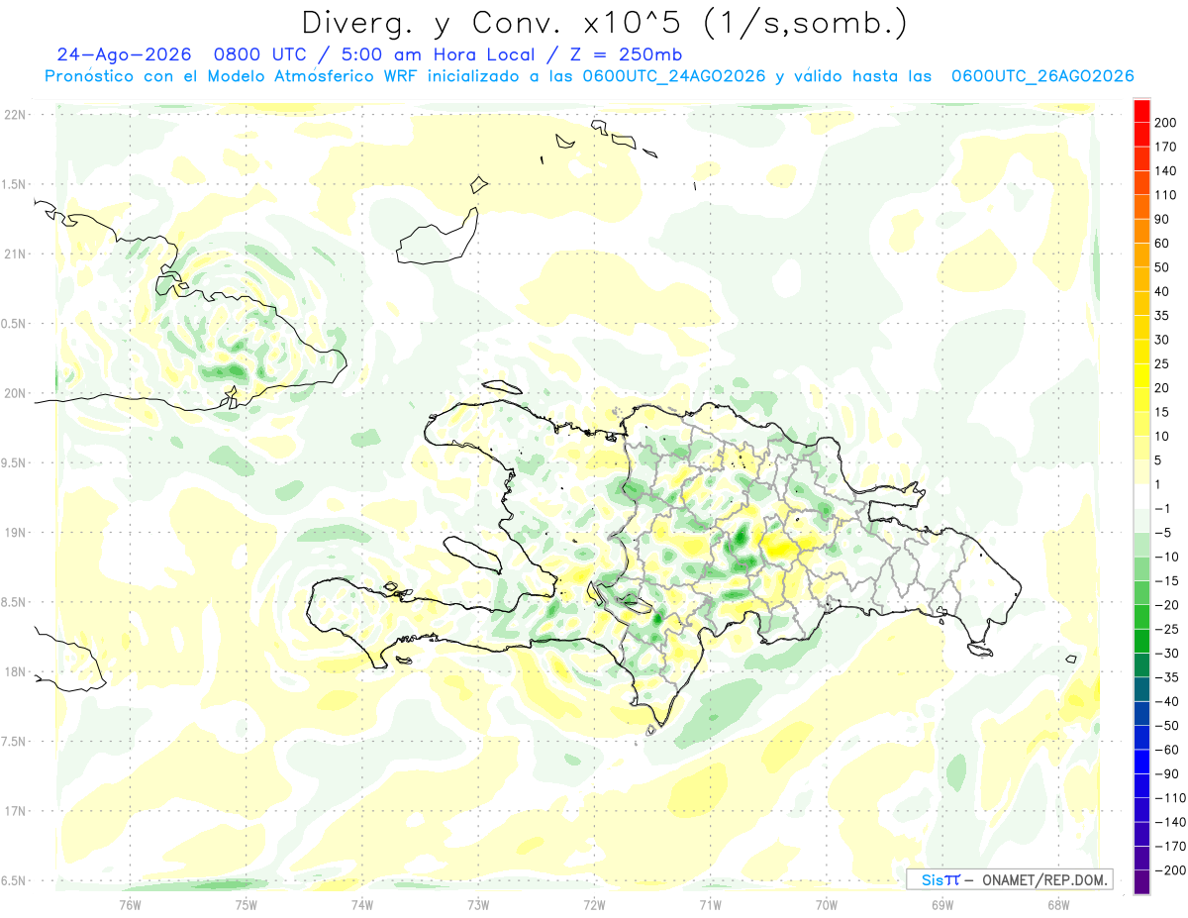This screenshot has width=1188, height=918.
Task: Click the "-40" value on the color scale
Action: point(1168,702)
